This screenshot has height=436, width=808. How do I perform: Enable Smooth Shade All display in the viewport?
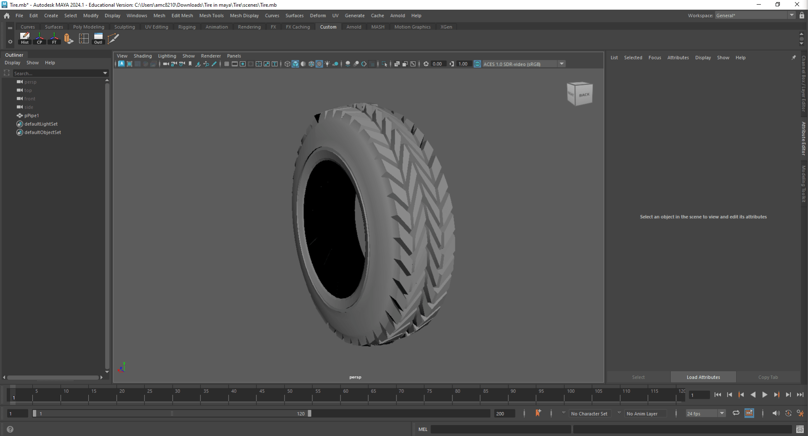296,64
